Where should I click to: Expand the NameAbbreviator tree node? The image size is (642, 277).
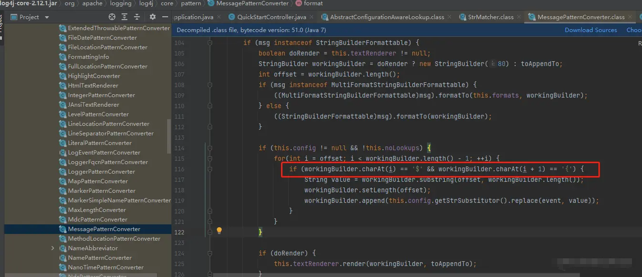(x=53, y=248)
